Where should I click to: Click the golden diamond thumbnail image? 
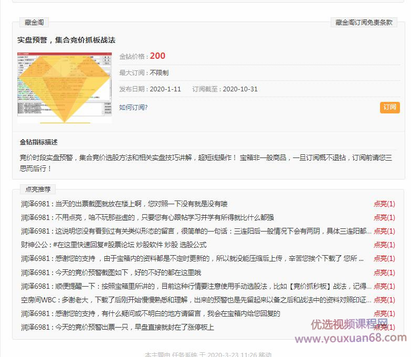64,87
